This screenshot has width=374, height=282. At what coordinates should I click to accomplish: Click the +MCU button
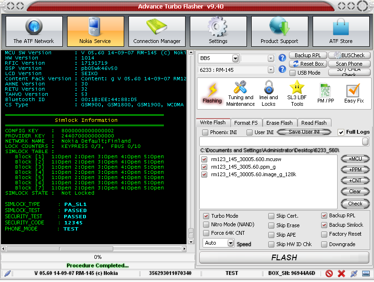point(355,159)
